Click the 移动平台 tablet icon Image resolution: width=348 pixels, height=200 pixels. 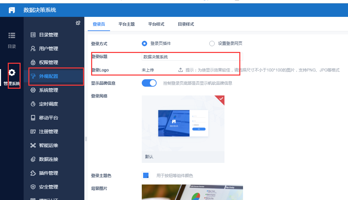point(33,118)
